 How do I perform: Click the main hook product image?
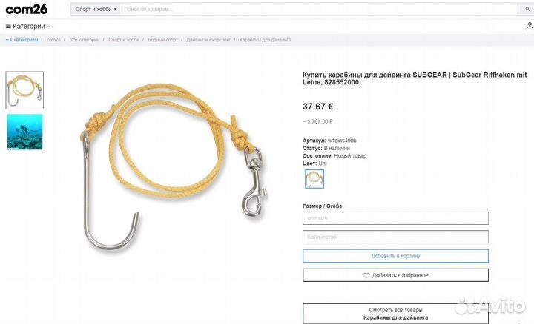174,166
